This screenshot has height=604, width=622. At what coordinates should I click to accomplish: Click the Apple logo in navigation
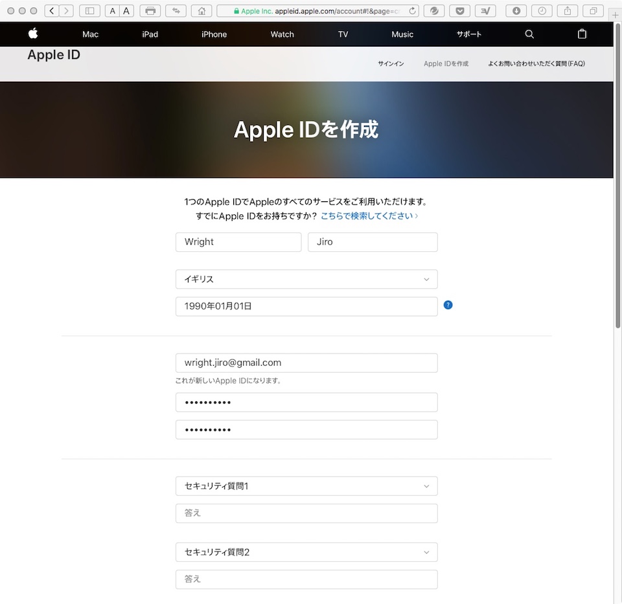click(x=33, y=34)
